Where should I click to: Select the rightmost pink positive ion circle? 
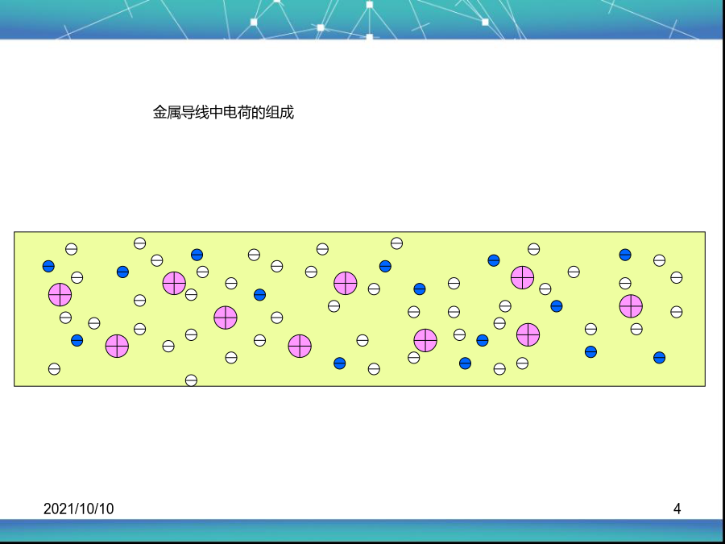[x=631, y=306]
